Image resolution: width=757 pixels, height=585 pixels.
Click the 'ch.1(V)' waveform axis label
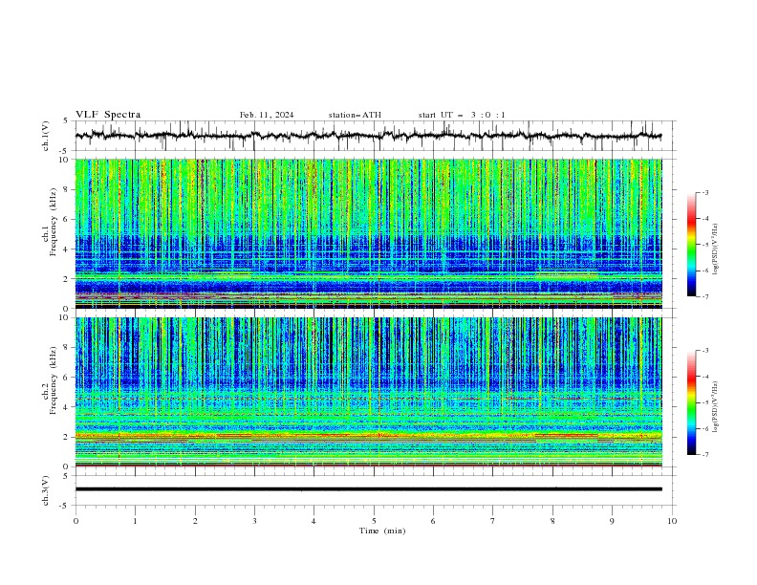[46, 136]
